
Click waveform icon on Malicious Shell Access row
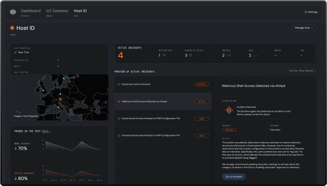119,102
